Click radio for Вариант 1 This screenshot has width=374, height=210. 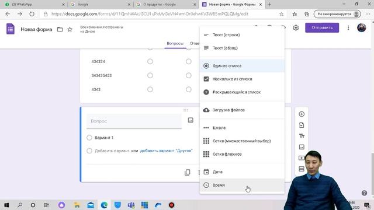point(89,138)
